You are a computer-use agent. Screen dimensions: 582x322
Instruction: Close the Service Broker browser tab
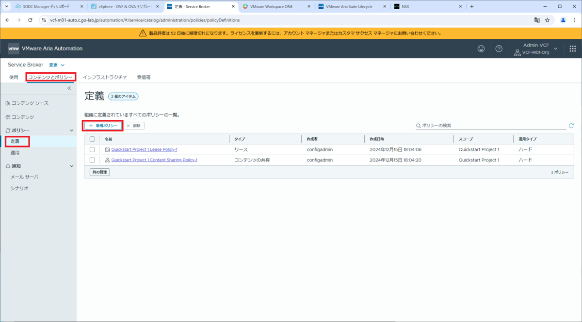233,6
